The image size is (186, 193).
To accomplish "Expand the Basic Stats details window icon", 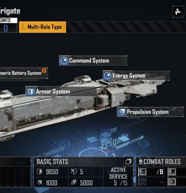I will 128,161.
